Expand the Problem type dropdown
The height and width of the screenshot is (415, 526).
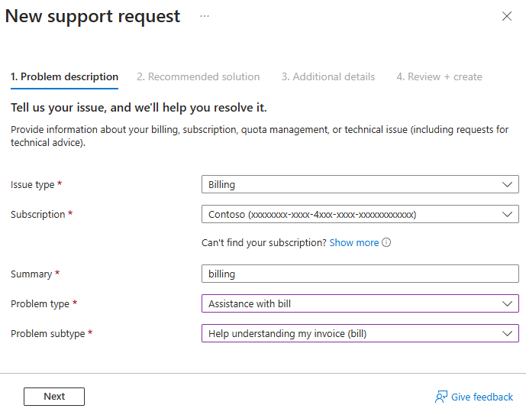click(x=360, y=303)
